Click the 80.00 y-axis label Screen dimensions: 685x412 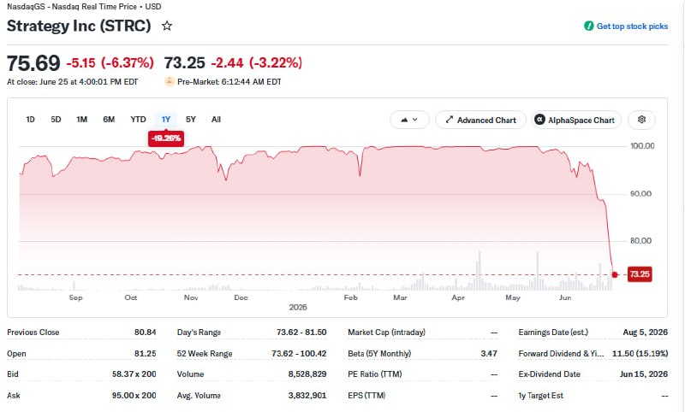click(x=640, y=241)
